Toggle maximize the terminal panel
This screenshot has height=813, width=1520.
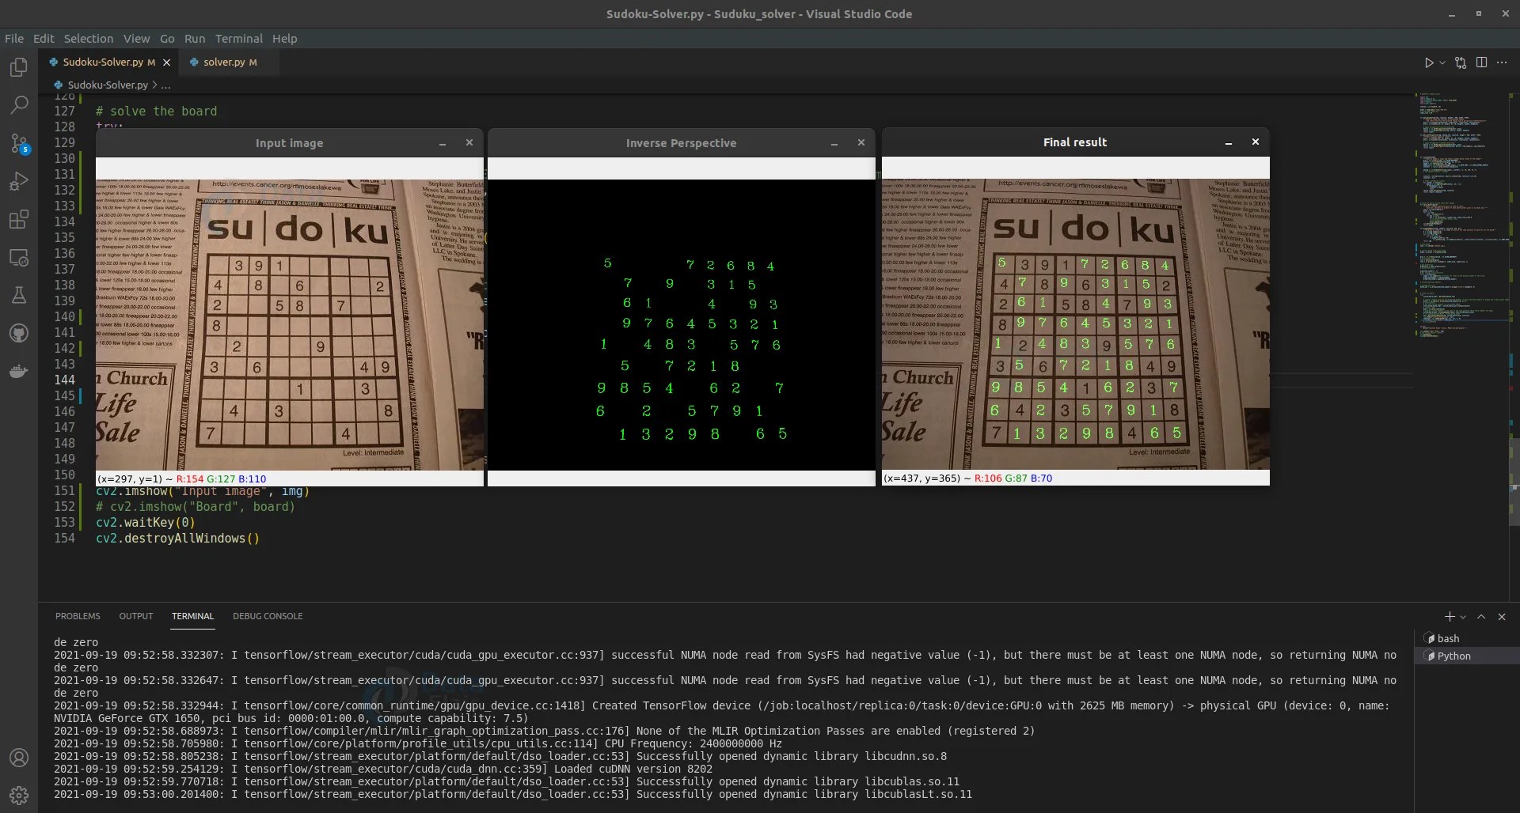pos(1481,616)
